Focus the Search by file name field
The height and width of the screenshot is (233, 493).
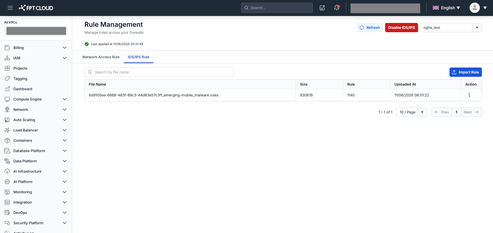[159, 72]
